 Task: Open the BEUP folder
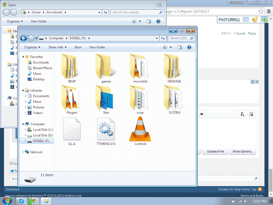(71, 69)
